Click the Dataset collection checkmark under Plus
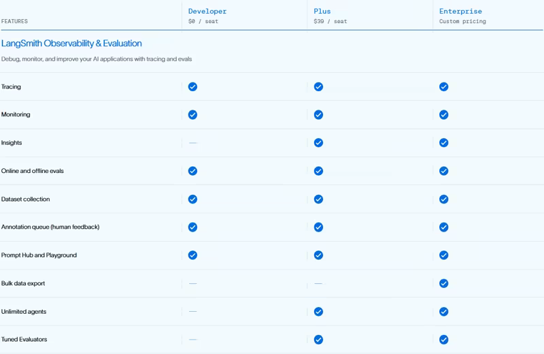 tap(318, 199)
